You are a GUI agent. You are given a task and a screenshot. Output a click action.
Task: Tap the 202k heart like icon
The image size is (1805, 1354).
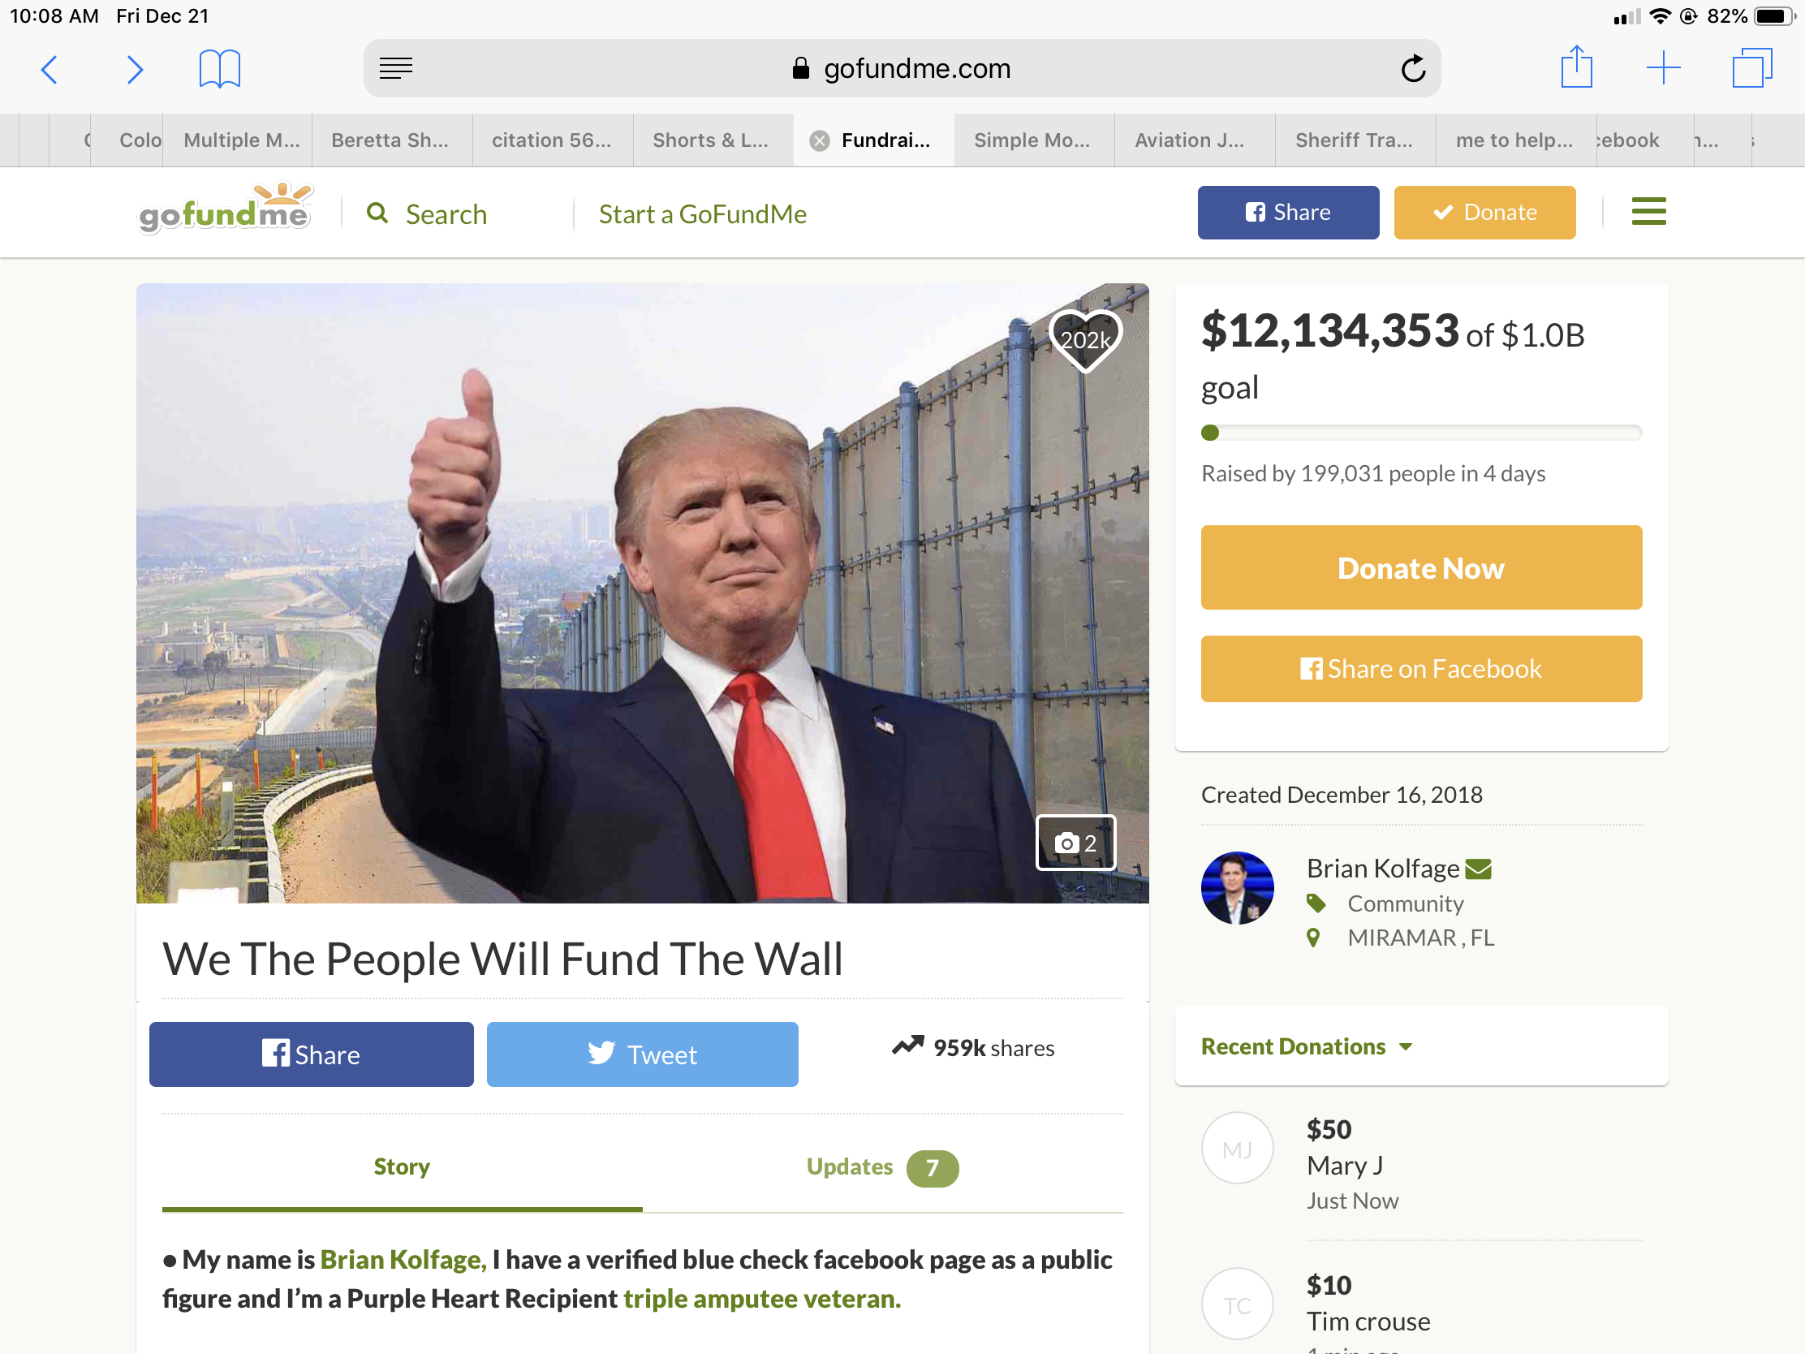(x=1085, y=339)
